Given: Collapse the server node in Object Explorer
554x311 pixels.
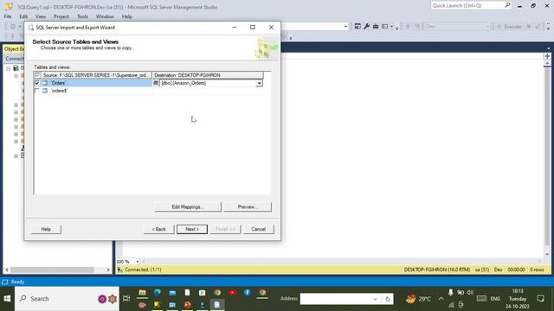Looking at the screenshot, I should tap(8, 68).
